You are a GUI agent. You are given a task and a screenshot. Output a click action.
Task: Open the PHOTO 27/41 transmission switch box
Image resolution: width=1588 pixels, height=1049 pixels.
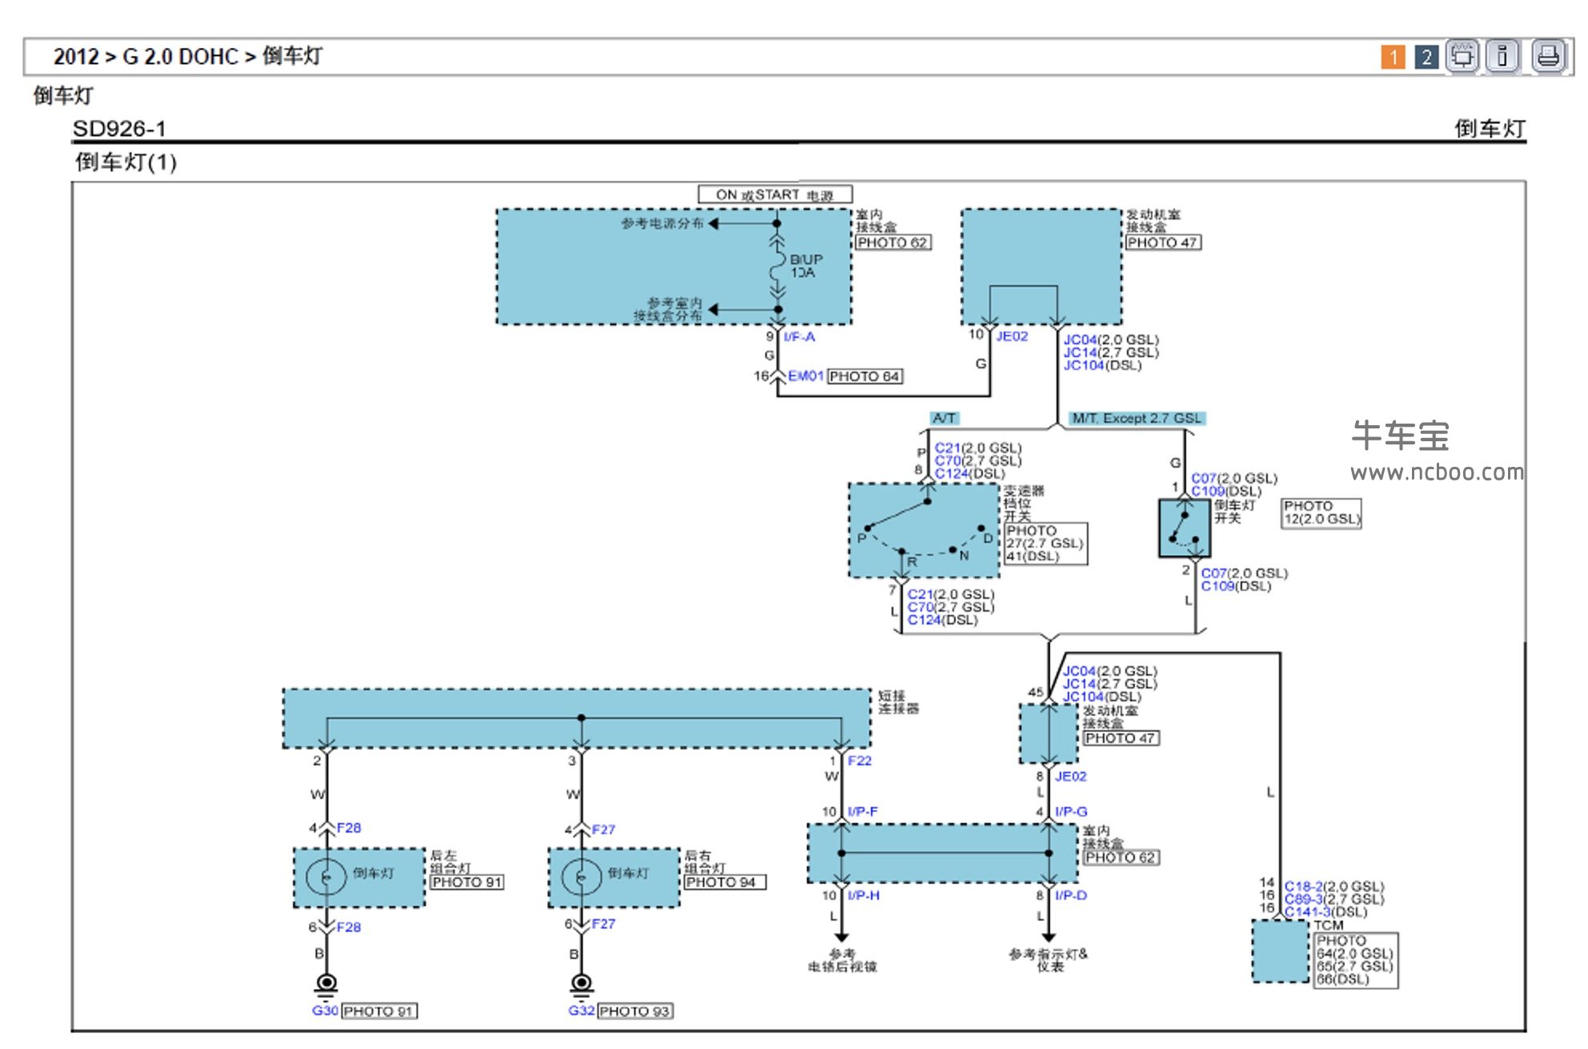(x=1046, y=544)
